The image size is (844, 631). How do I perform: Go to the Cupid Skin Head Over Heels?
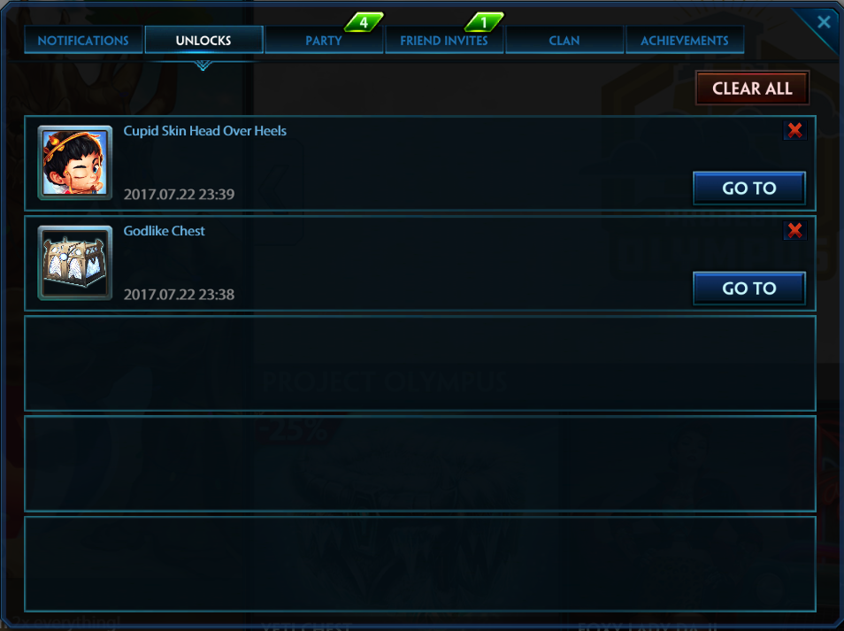(x=748, y=188)
